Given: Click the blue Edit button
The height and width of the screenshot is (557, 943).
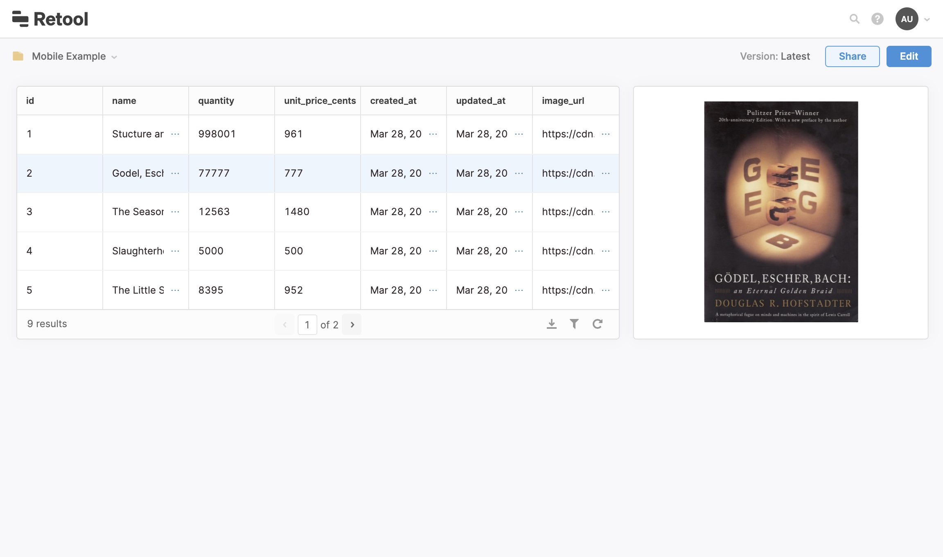Looking at the screenshot, I should coord(909,56).
